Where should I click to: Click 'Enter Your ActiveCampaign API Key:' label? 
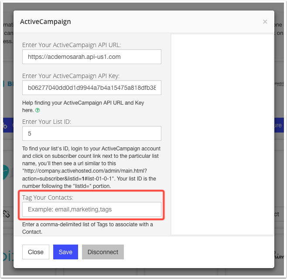71,76
